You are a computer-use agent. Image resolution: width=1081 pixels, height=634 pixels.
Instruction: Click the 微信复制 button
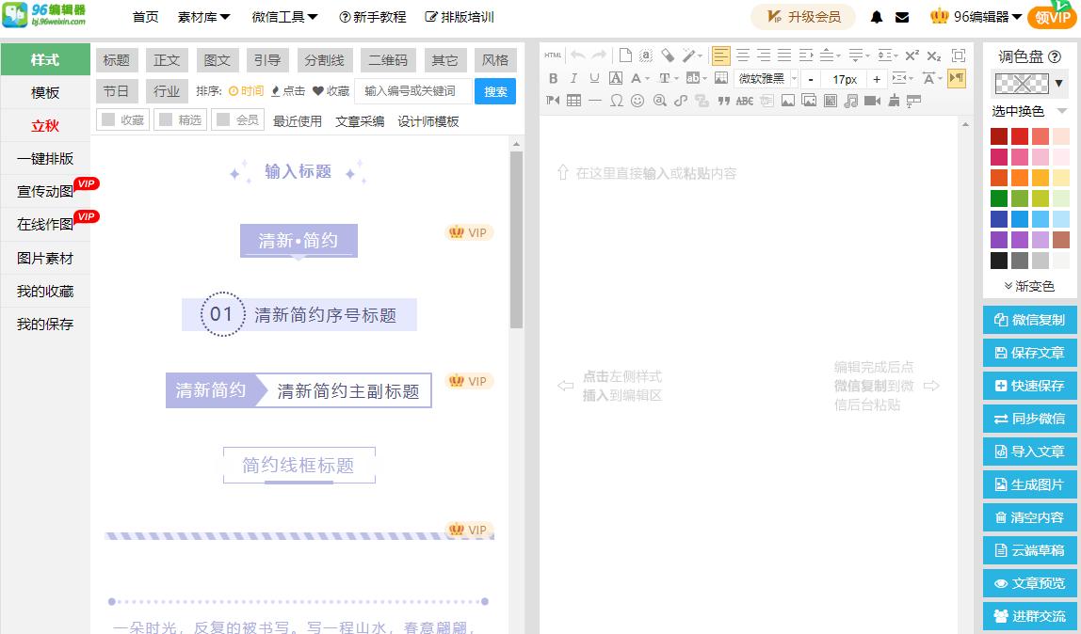[1030, 320]
